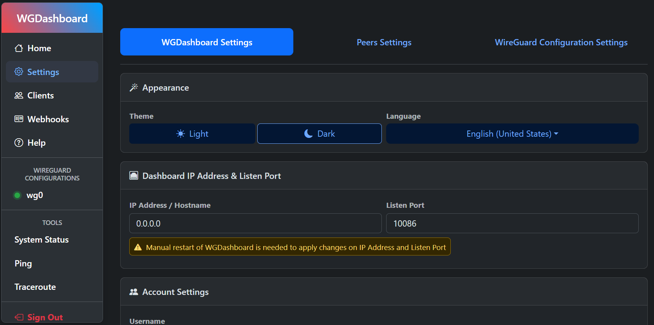
Task: Click the Listen Port input field
Action: point(512,223)
